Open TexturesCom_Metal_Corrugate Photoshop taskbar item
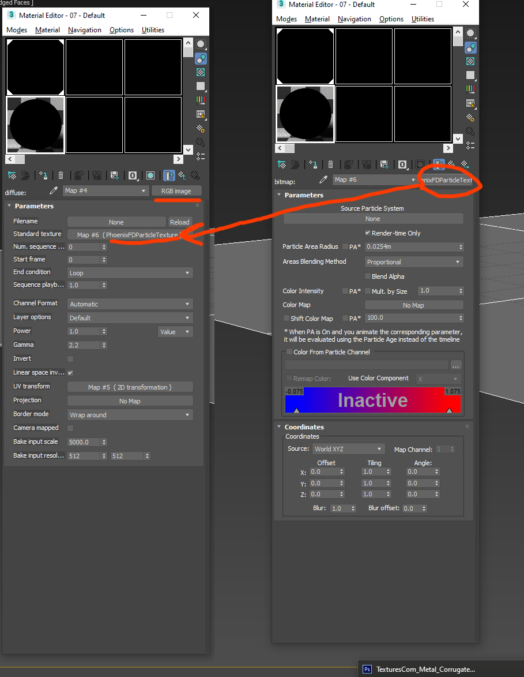Screen dimensions: 524x677 pos(440,669)
